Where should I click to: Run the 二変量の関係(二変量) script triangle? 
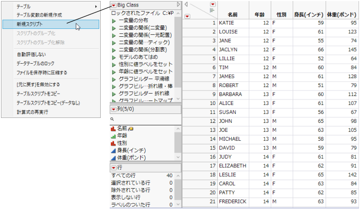[114, 28]
